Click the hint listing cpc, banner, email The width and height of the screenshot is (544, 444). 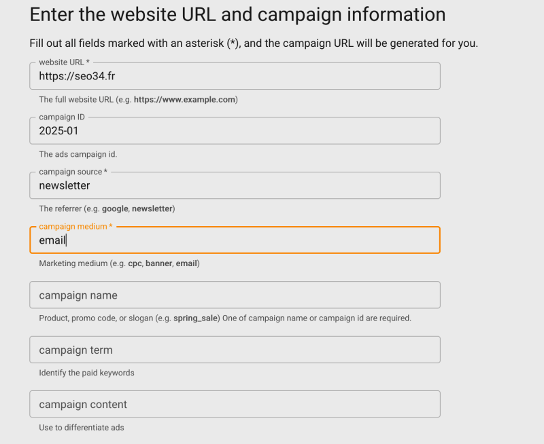tap(119, 263)
